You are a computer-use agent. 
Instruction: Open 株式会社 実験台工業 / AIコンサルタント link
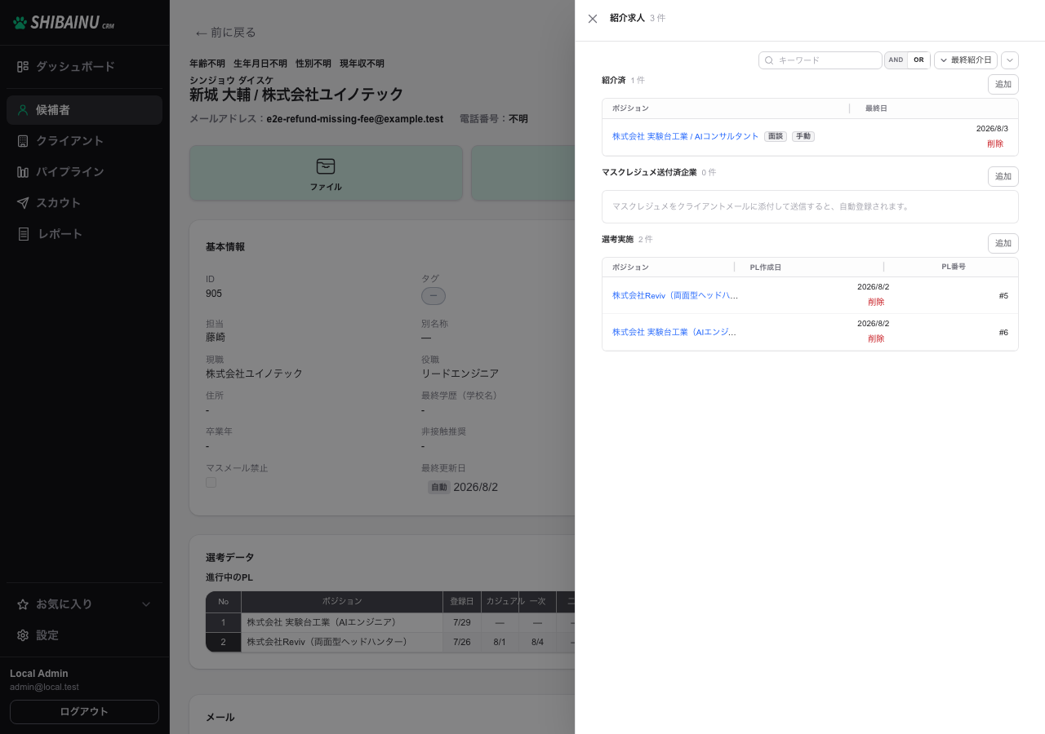pos(686,136)
